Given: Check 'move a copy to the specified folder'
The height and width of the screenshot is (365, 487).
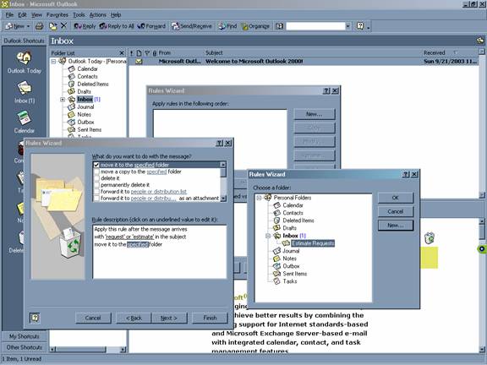Looking at the screenshot, I should 96,172.
